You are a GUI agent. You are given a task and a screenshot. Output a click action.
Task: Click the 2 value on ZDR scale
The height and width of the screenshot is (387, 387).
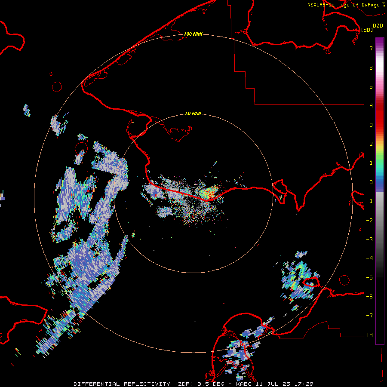click(371, 144)
